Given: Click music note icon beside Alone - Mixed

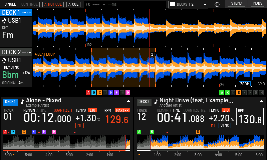Looking at the screenshot, I should coord(22,102).
